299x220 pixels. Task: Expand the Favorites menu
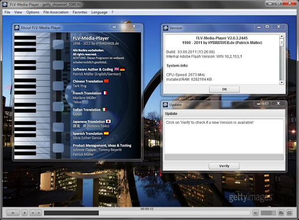80,12
